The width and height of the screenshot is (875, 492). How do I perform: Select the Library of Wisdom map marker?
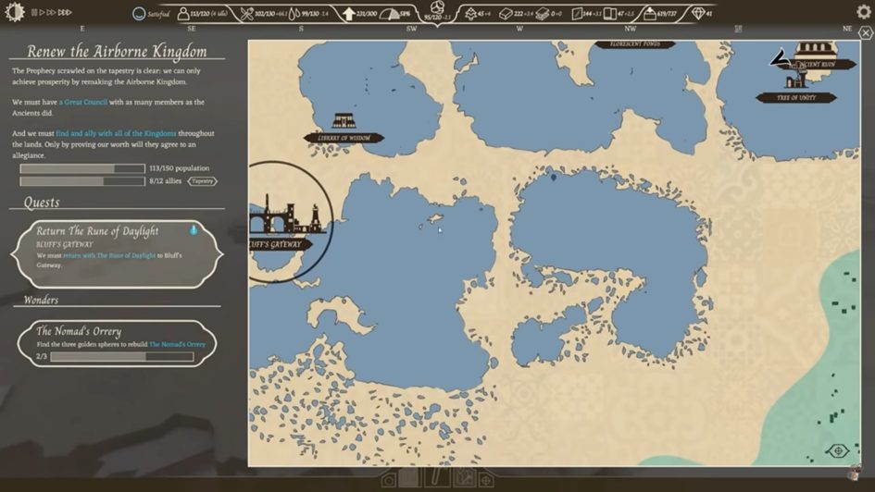[x=344, y=120]
